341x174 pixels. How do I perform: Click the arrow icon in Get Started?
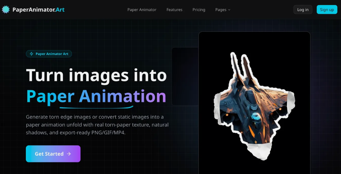point(69,154)
